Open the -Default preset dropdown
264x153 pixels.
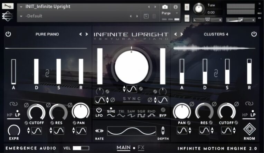tap(22, 16)
